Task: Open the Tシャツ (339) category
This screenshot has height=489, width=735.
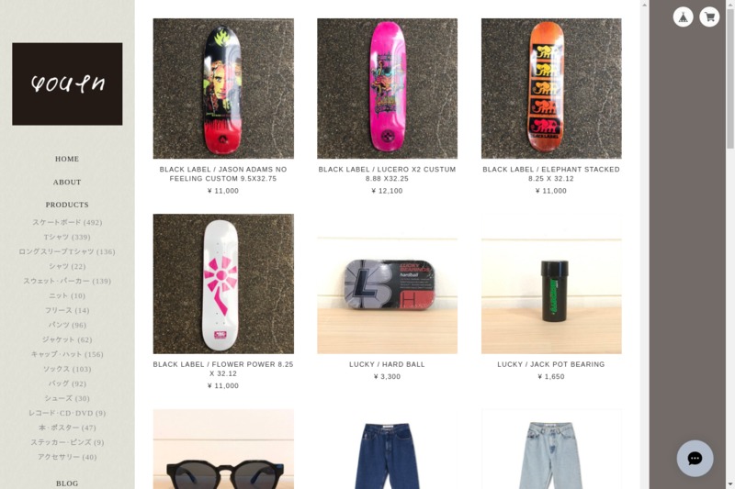Action: click(x=67, y=237)
